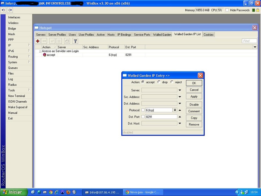Click the Find search box
This screenshot has width=261, height=196.
tap(249, 41)
